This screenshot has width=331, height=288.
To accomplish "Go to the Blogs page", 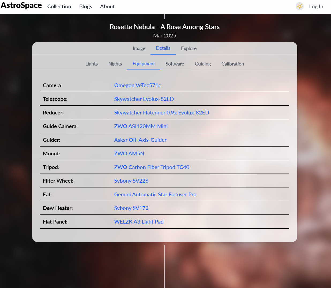I will pyautogui.click(x=86, y=6).
